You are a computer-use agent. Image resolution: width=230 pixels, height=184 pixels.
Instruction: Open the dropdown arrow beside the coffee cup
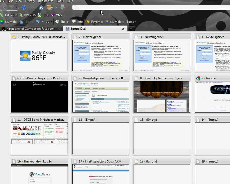click(x=57, y=7)
